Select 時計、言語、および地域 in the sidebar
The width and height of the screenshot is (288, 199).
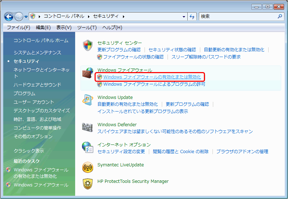[x=37, y=119]
